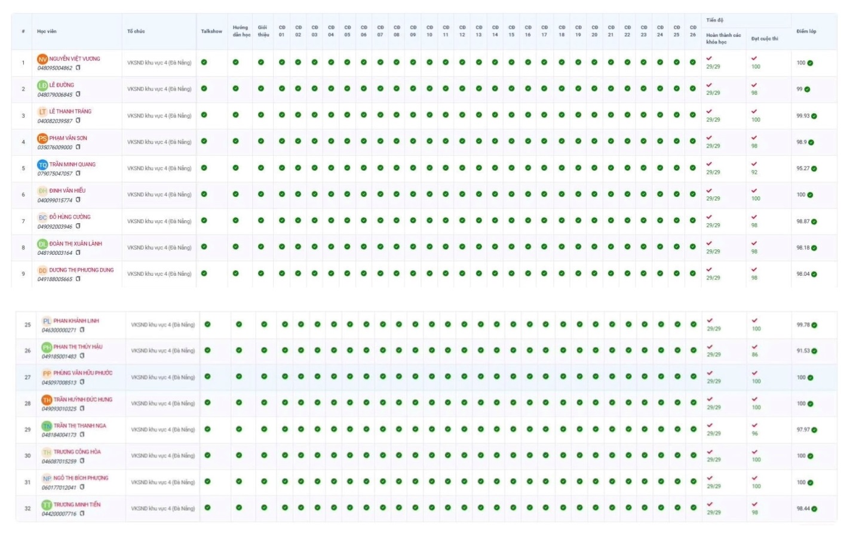Click the PS avatar of Phạm Văn Sơn
The width and height of the screenshot is (853, 536).
[42, 138]
